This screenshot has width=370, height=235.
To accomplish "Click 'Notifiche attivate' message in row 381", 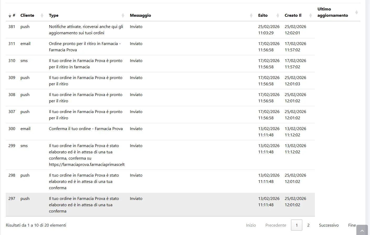I will pos(86,30).
